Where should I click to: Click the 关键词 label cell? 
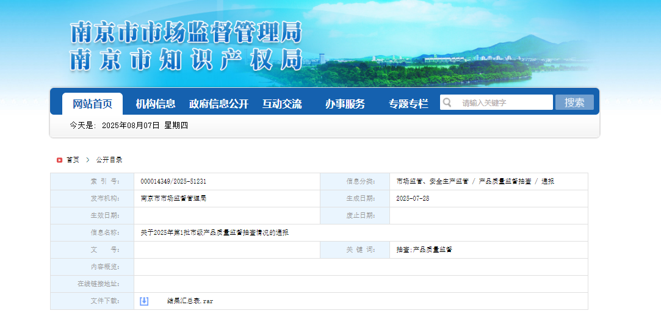click(x=355, y=250)
